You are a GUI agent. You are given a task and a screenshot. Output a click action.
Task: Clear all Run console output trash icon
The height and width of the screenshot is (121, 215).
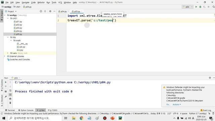(x=10, y=103)
